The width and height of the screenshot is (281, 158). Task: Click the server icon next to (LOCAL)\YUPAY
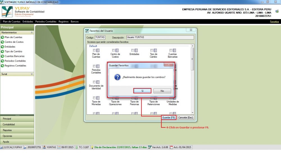[x=2, y=147]
